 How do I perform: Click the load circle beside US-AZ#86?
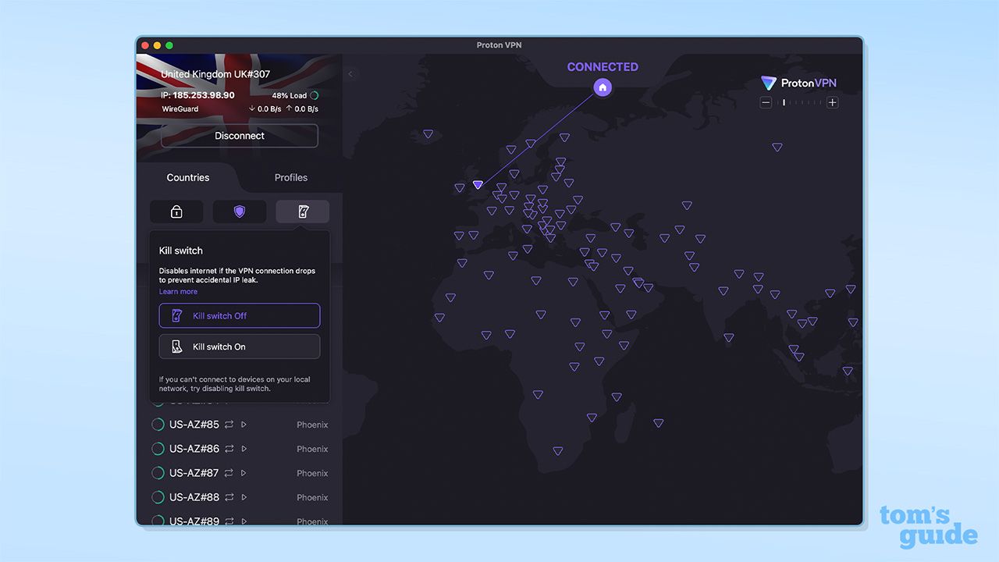158,449
